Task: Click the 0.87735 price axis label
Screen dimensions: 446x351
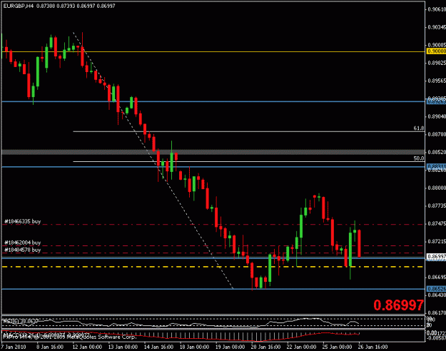Action: (x=437, y=205)
